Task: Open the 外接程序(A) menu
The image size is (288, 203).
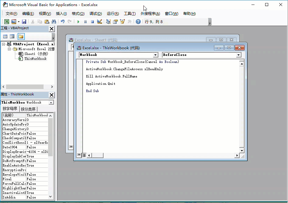Action: (x=150, y=14)
